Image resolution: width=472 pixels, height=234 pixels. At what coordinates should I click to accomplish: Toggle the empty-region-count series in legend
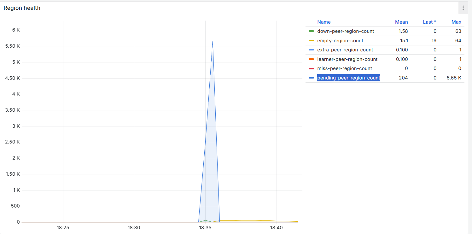[340, 41]
